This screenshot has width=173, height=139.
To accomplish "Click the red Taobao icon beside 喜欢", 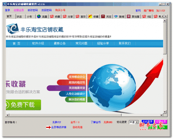I will 77,16.
